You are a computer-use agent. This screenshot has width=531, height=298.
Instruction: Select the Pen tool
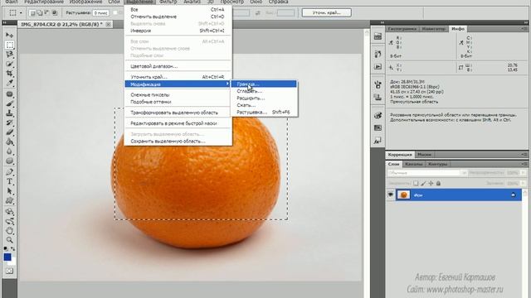(9, 172)
